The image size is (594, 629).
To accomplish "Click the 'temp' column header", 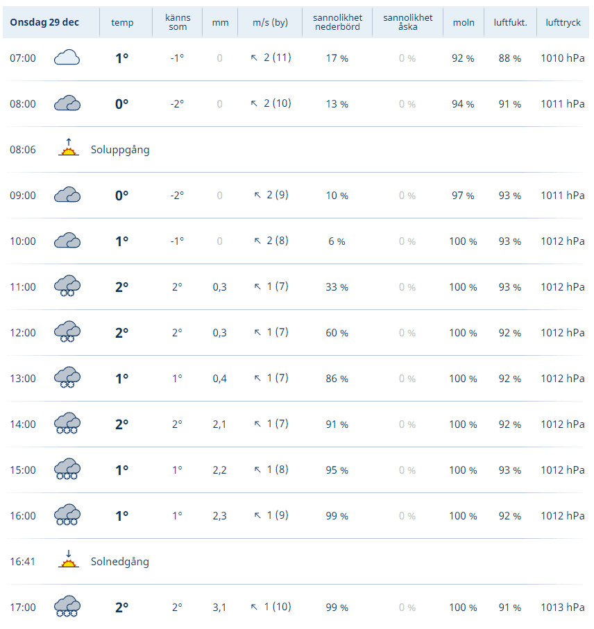I will 122,22.
